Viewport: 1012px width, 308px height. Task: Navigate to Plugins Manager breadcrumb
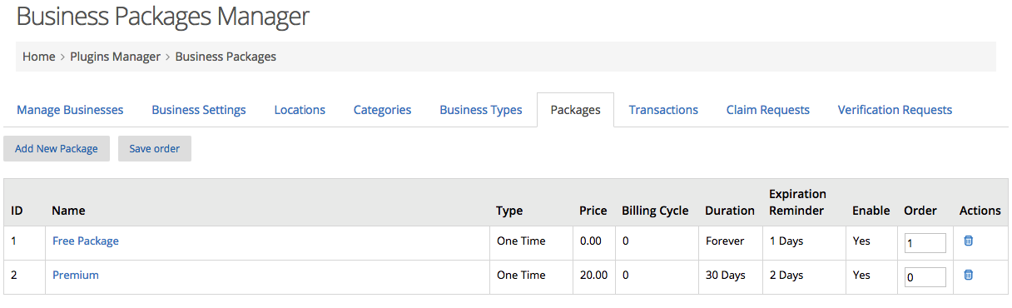(115, 57)
